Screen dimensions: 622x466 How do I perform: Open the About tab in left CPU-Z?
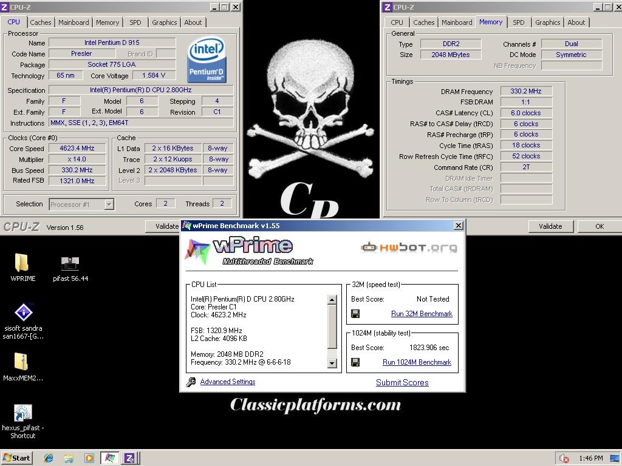(193, 22)
